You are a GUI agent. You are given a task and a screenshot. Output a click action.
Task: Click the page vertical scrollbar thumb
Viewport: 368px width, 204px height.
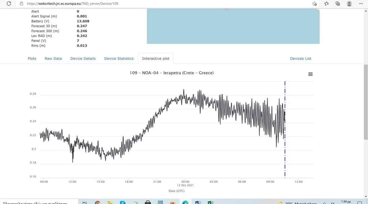pos(366,101)
